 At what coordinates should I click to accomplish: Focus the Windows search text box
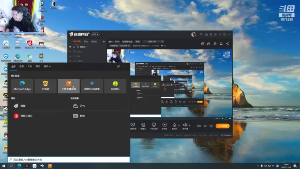(x=69, y=159)
